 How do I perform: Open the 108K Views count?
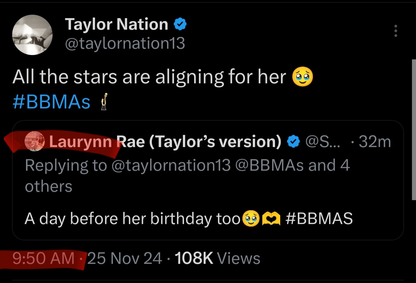[217, 258]
